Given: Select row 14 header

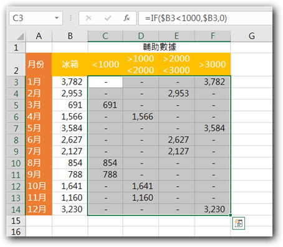Looking at the screenshot, I should [16, 210].
